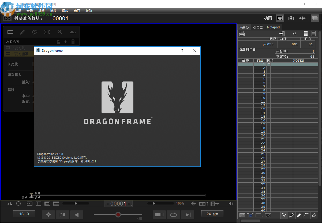Open the 16:9 aspect ratio selector
This screenshot has width=322, height=223.
pyautogui.click(x=24, y=214)
